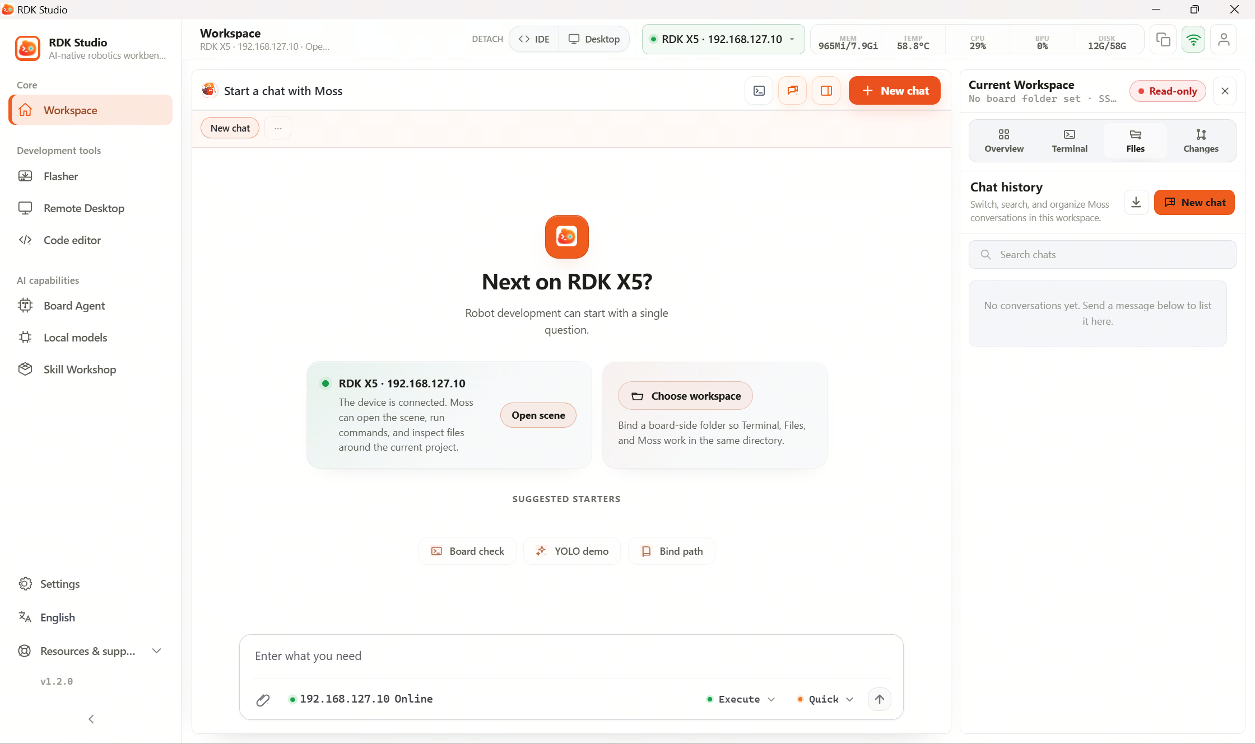The height and width of the screenshot is (744, 1255).
Task: Click the BPU 0% stat
Action: pyautogui.click(x=1042, y=43)
